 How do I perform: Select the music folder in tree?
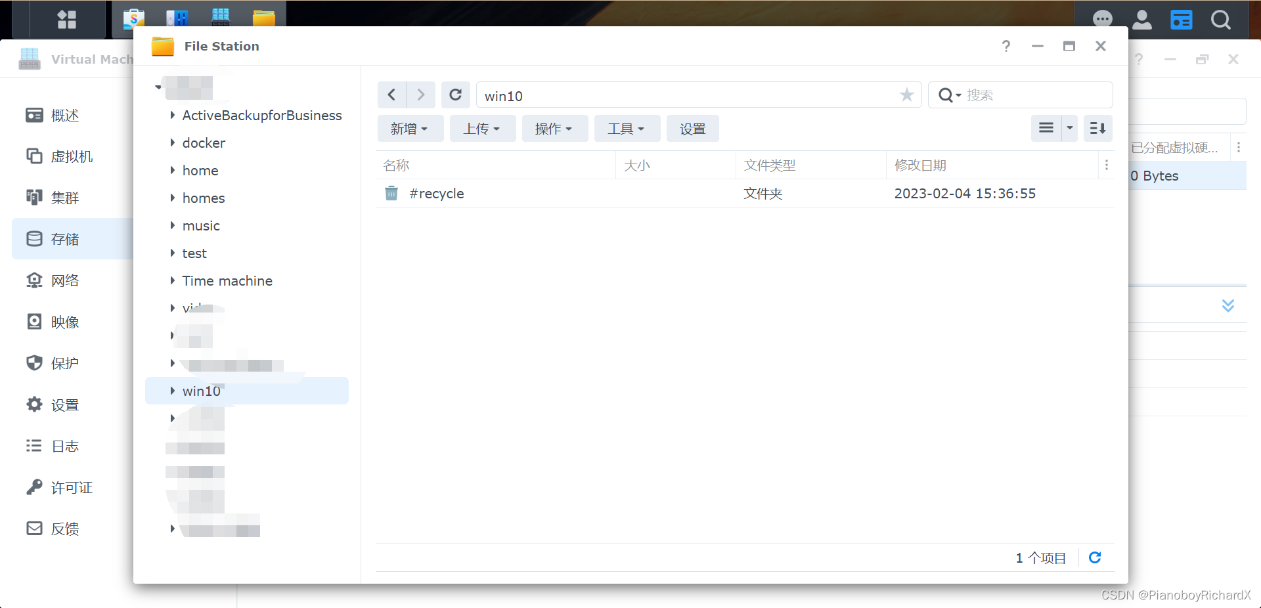point(201,225)
